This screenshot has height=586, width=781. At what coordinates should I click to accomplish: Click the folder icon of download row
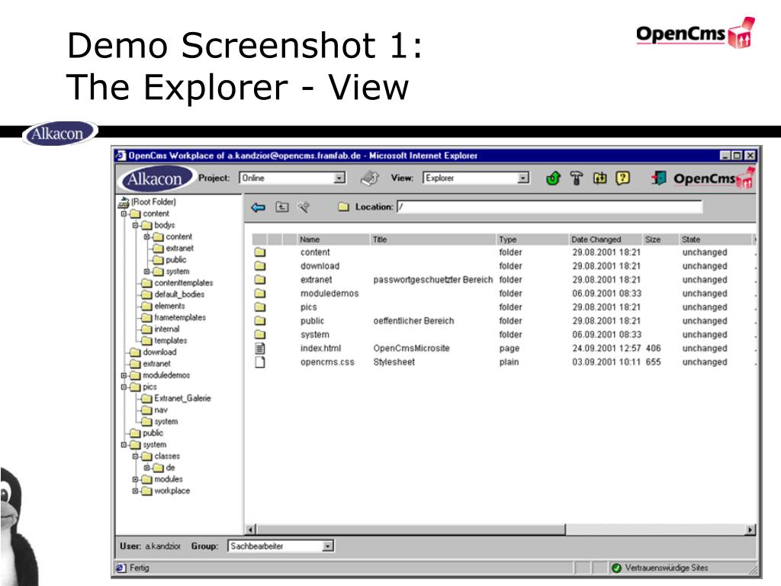coord(260,266)
